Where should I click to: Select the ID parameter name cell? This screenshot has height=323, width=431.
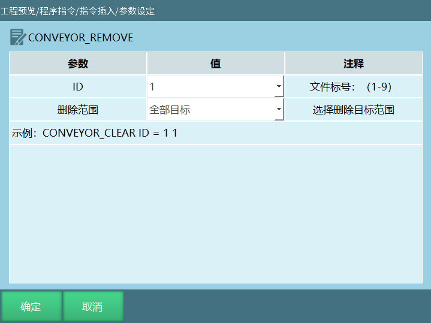[x=78, y=87]
